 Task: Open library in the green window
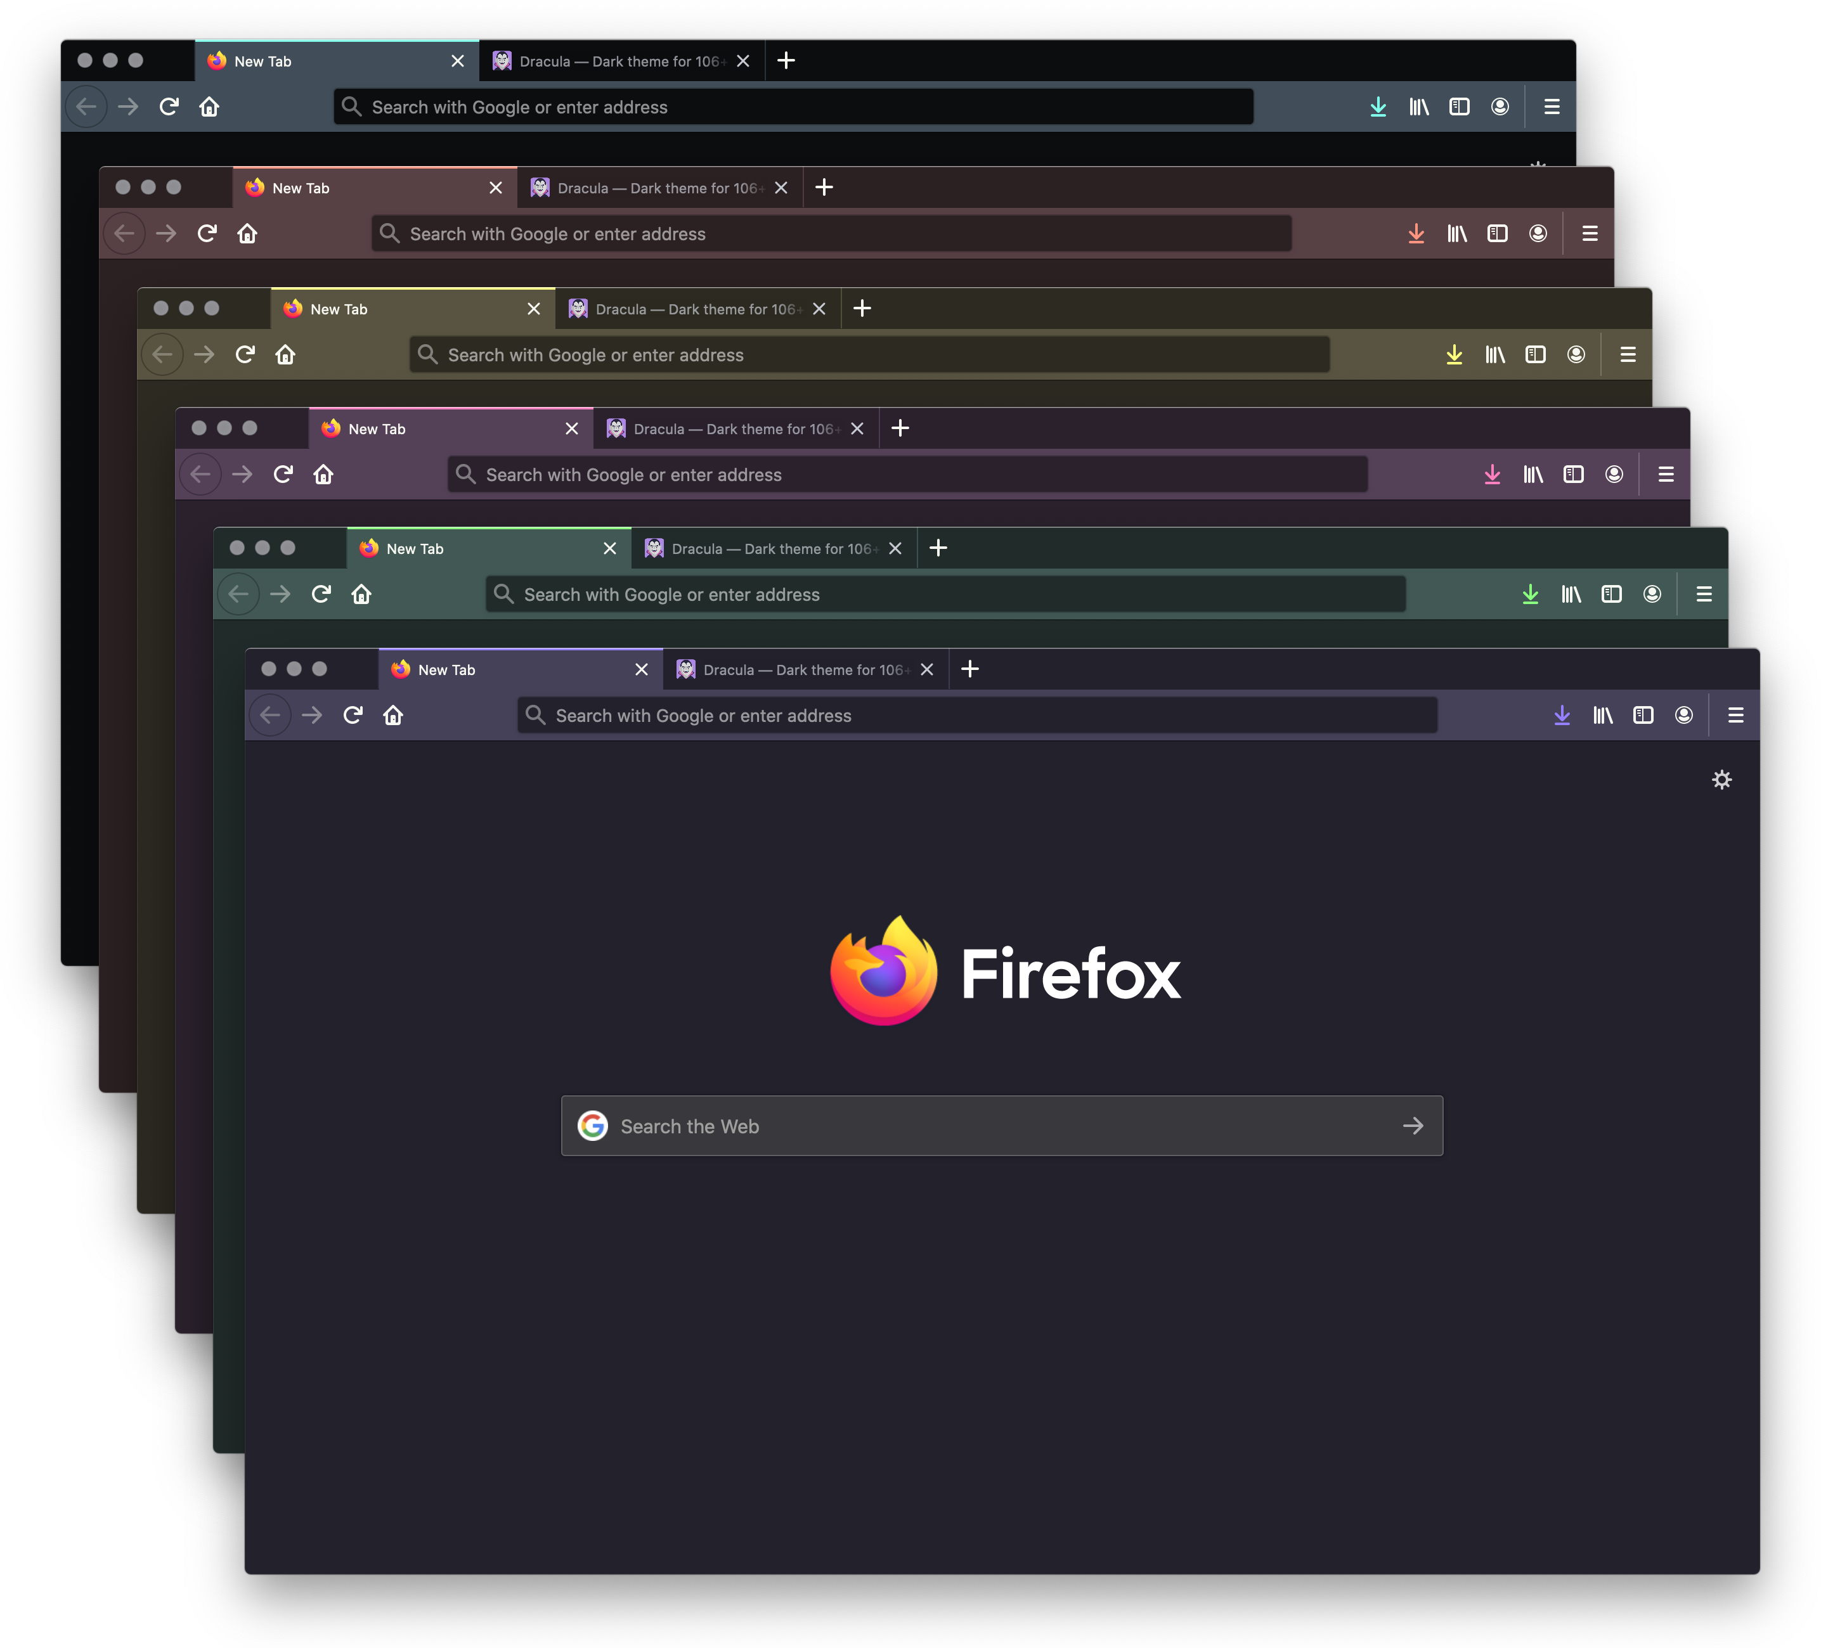coord(1571,594)
